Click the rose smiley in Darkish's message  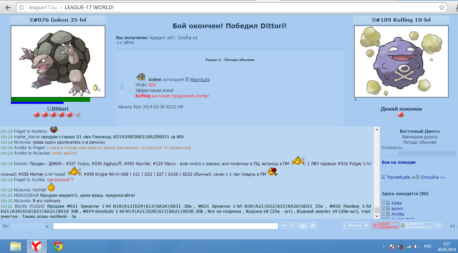(x=272, y=172)
